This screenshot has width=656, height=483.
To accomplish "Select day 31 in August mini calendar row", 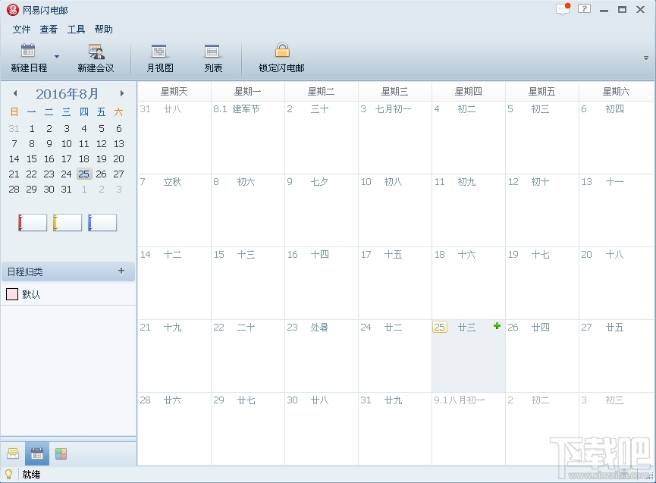I will coord(67,189).
